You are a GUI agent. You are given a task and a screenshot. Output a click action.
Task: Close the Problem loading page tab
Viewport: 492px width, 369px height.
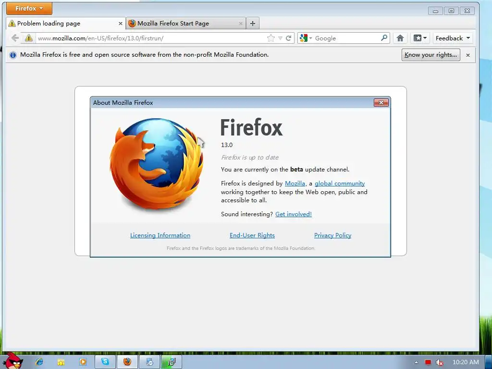pos(120,24)
